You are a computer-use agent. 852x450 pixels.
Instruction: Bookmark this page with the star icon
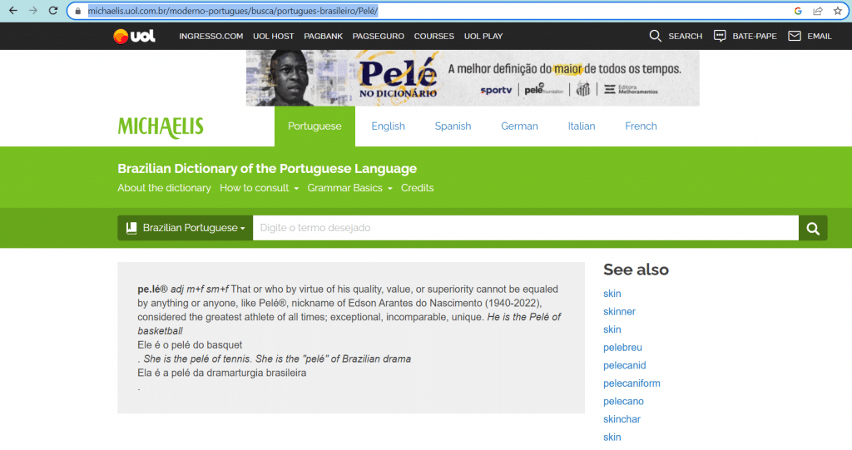tap(837, 11)
